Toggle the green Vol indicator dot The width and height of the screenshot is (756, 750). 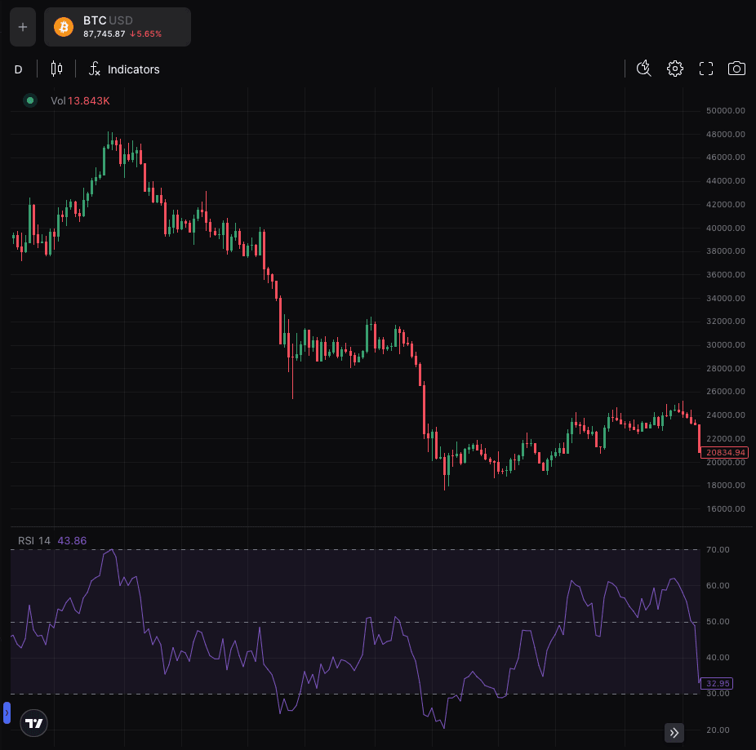[30, 100]
